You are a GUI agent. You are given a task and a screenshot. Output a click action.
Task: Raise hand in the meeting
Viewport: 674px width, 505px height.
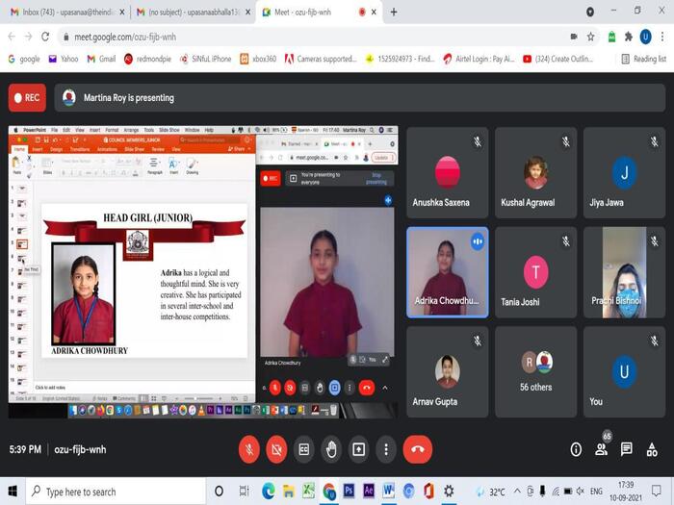(x=331, y=449)
